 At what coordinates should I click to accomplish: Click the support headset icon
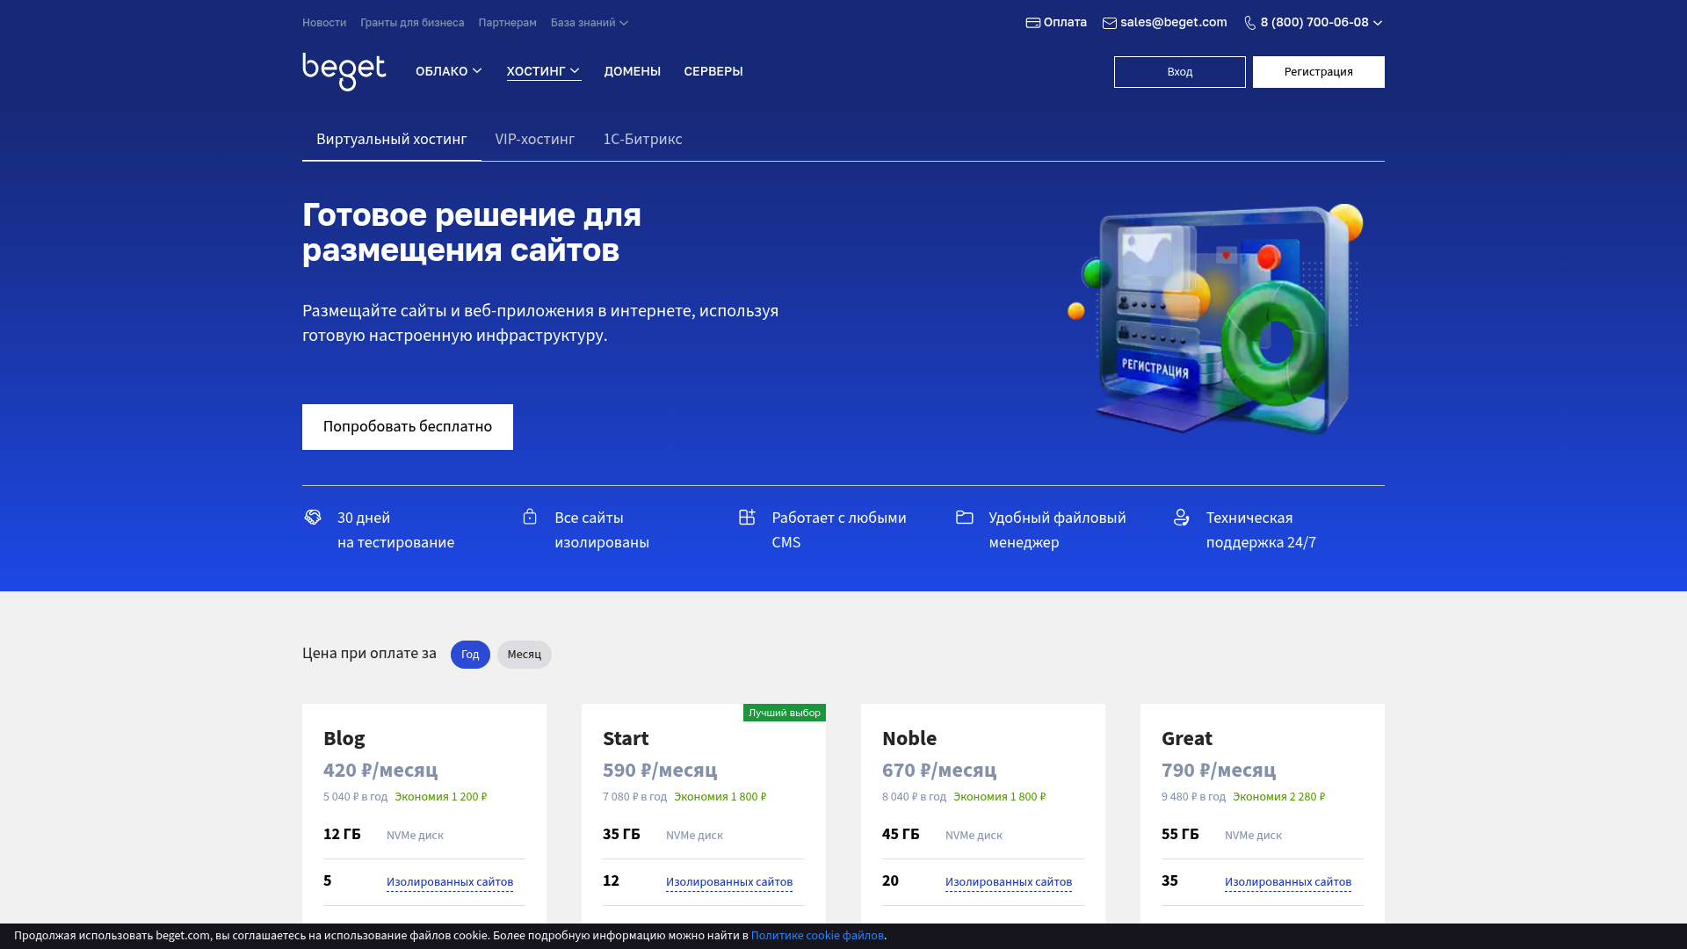(x=1182, y=518)
